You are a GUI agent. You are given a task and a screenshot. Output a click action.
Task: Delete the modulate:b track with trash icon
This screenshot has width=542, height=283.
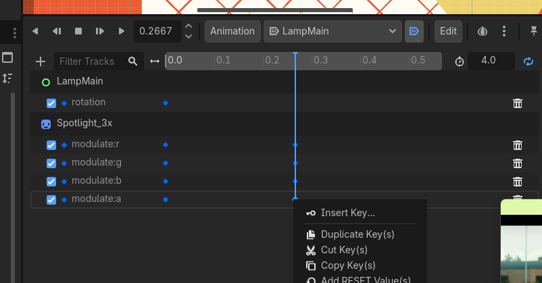click(518, 182)
